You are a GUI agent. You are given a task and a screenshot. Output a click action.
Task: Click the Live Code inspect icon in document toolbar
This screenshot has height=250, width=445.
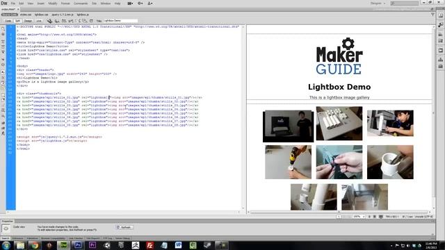49,21
